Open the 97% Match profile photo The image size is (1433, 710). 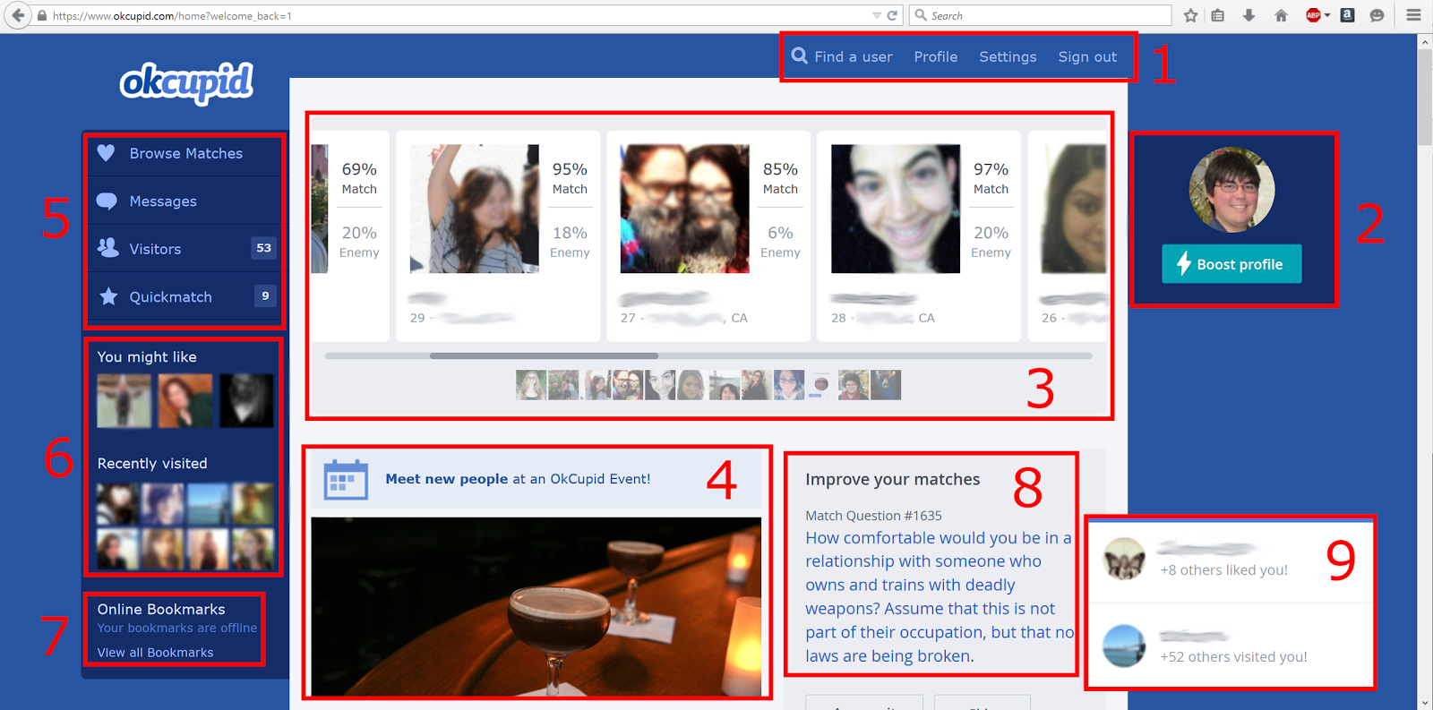tap(896, 209)
